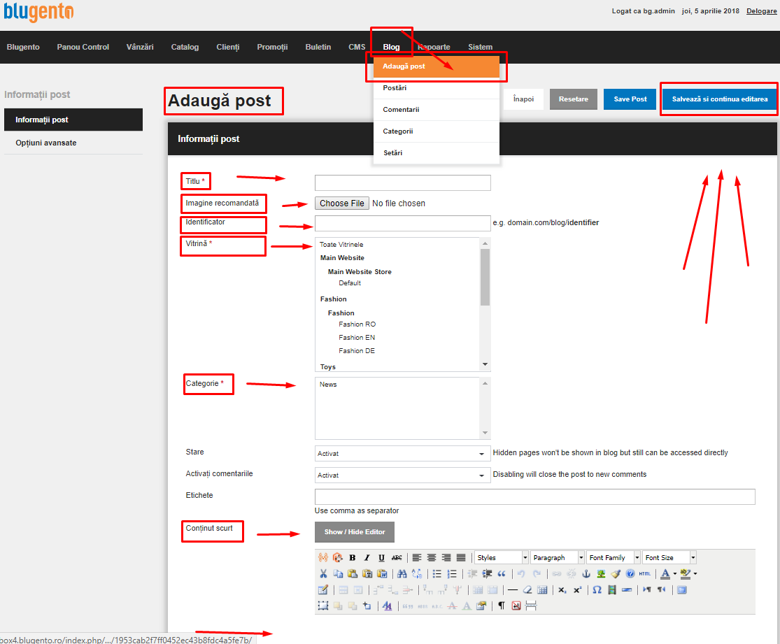This screenshot has height=644, width=780.
Task: Open the Font Family dropdown
Action: click(614, 557)
